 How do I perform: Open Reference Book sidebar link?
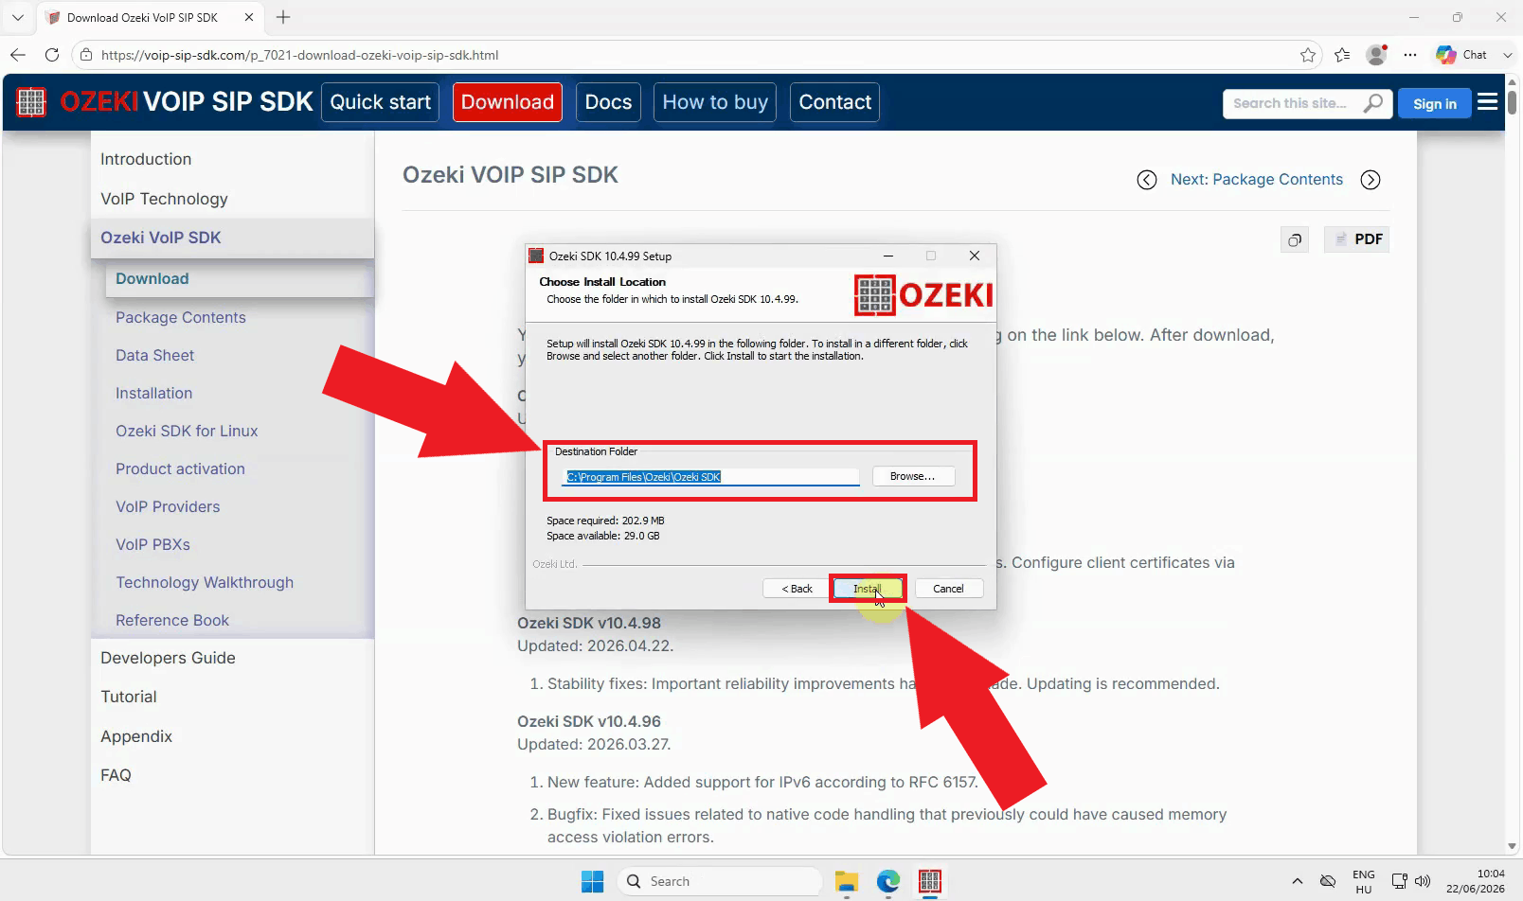tap(172, 620)
